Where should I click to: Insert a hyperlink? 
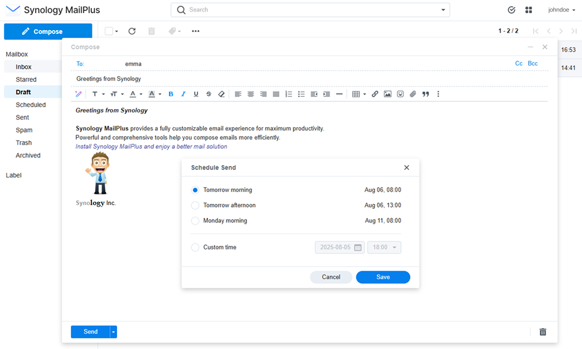click(375, 94)
